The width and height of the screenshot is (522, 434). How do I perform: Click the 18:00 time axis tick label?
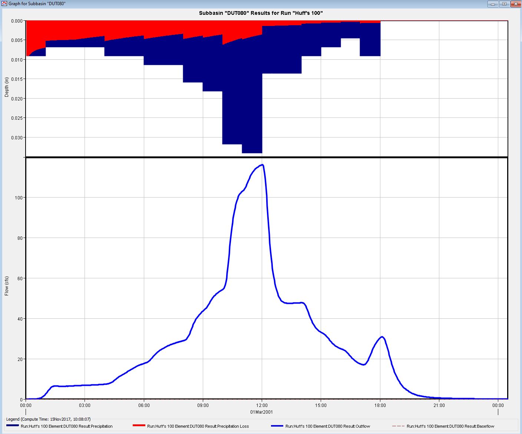380,405
